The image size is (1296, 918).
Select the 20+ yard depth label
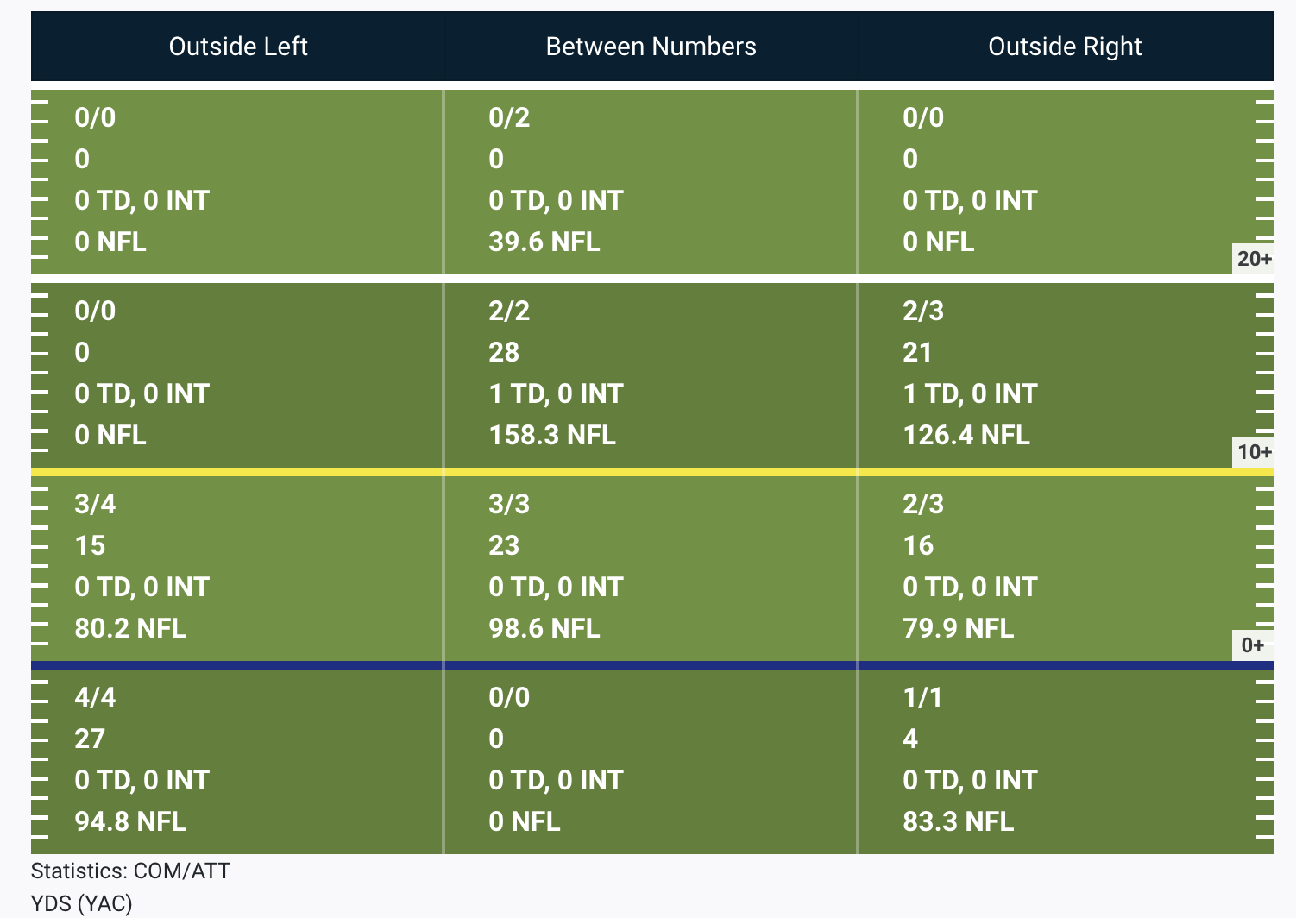(1253, 259)
